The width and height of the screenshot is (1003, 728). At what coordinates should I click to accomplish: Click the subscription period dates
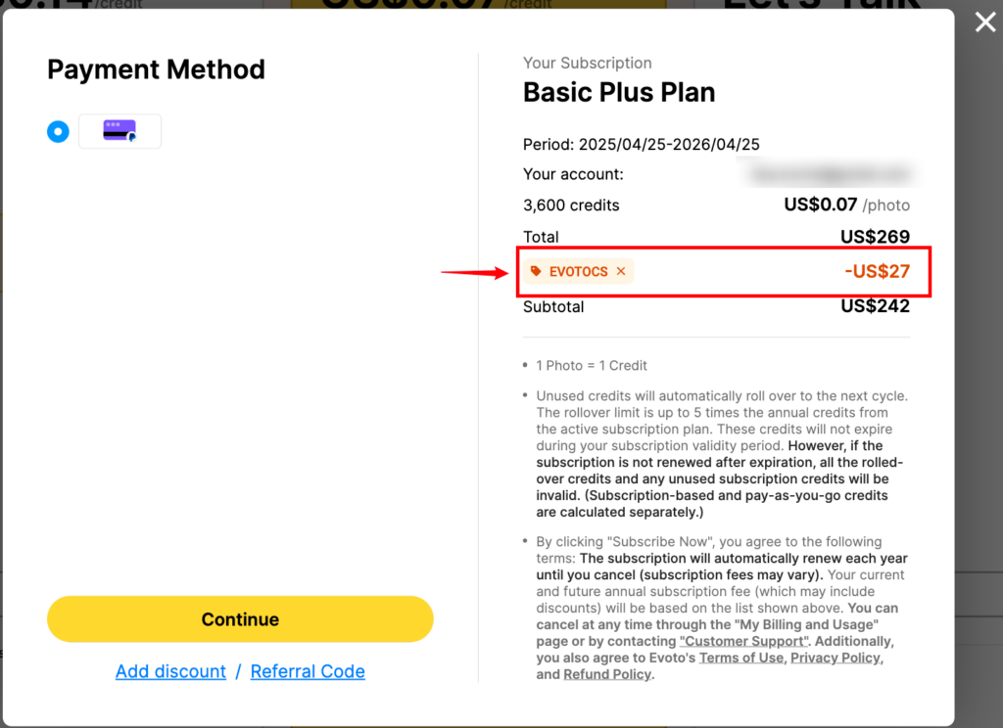click(x=669, y=145)
